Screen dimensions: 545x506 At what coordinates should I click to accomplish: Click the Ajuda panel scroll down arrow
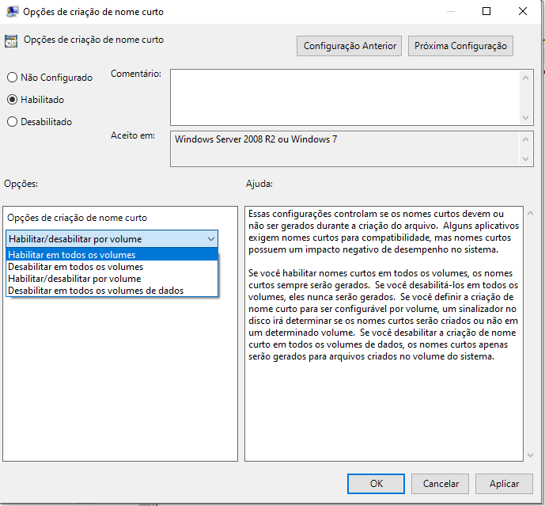click(530, 455)
